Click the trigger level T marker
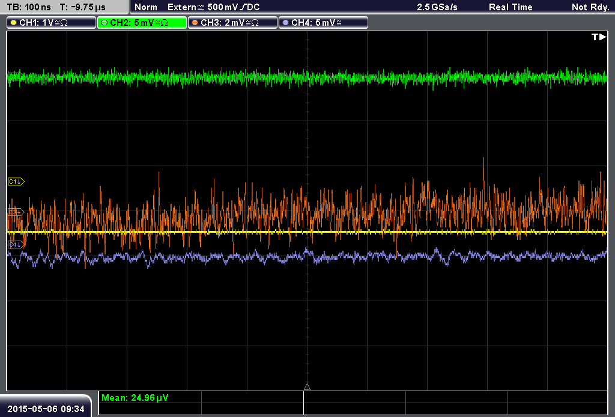 tap(599, 37)
